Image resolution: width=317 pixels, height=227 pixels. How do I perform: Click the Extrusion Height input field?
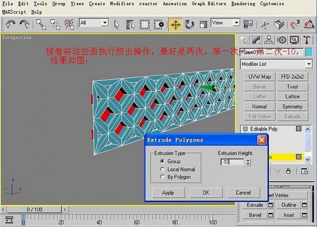point(233,162)
